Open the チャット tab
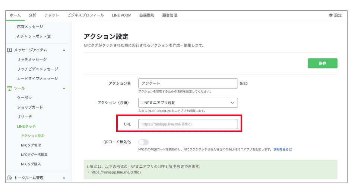Image resolution: width=355 pixels, height=190 pixels. (51, 15)
